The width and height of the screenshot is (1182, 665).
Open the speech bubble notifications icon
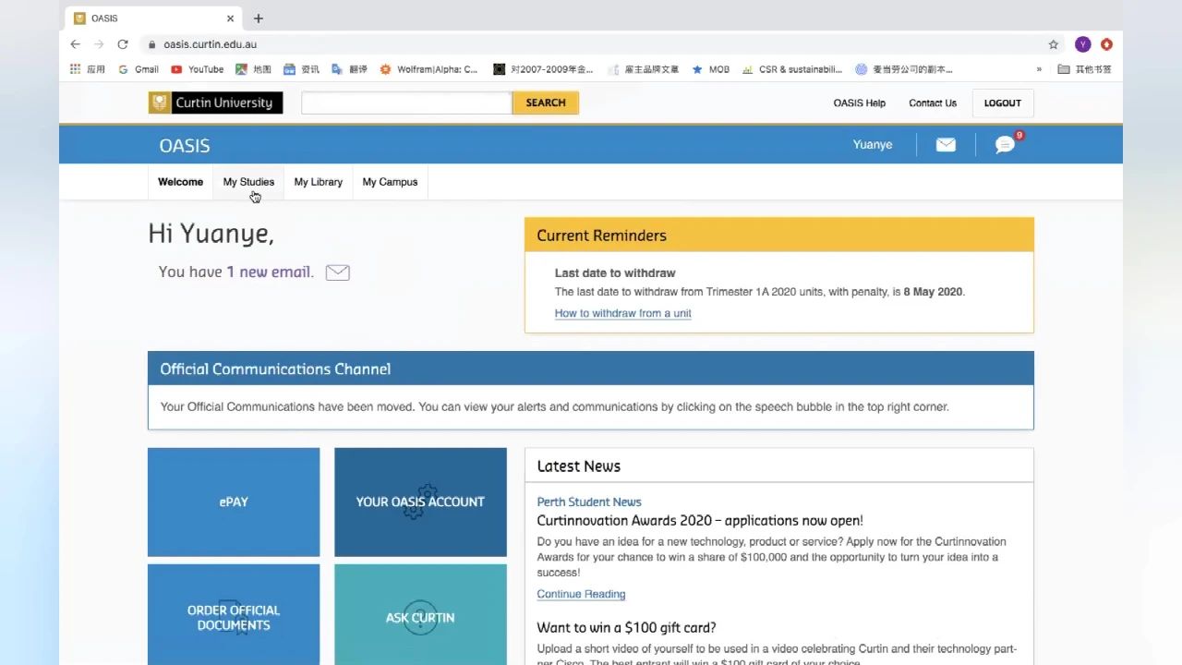[1005, 145]
